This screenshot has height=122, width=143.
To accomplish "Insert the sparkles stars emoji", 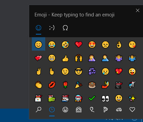I will (132, 98).
